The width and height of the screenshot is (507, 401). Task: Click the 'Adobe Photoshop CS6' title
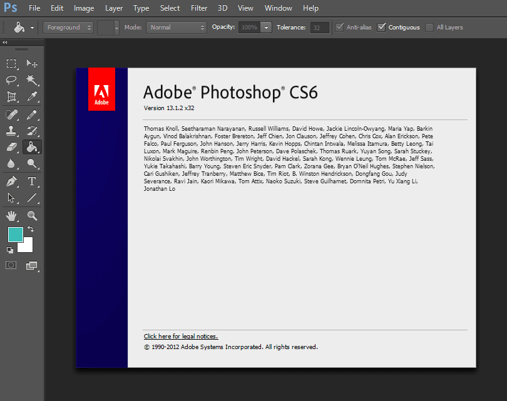pyautogui.click(x=230, y=93)
